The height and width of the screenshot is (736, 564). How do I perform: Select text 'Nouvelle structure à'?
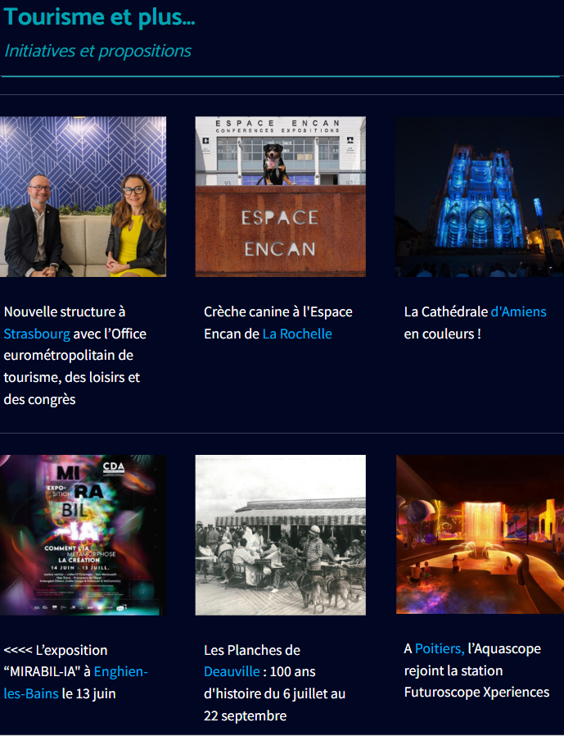coord(65,311)
